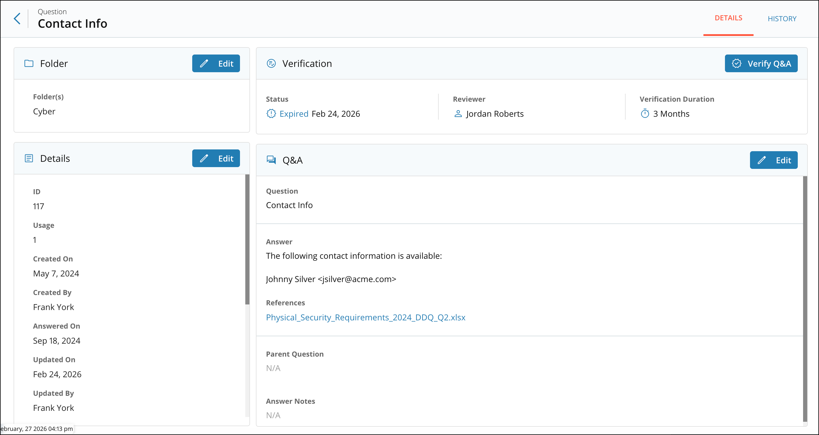Click the ID value 117
Viewport: 819px width, 435px height.
pyautogui.click(x=38, y=207)
